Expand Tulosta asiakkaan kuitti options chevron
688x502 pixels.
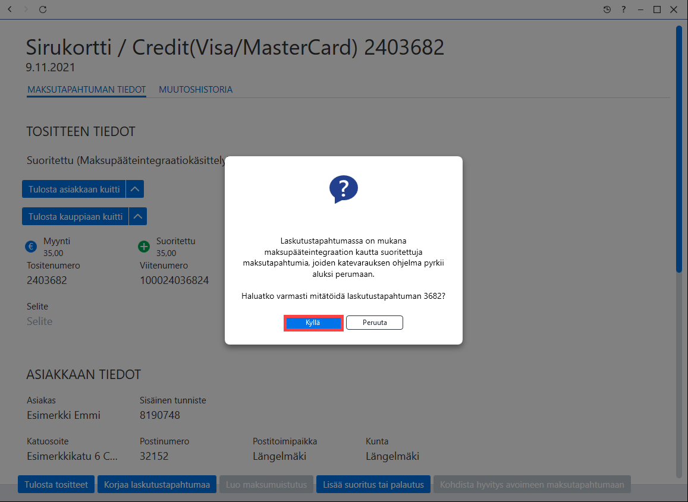pyautogui.click(x=135, y=189)
